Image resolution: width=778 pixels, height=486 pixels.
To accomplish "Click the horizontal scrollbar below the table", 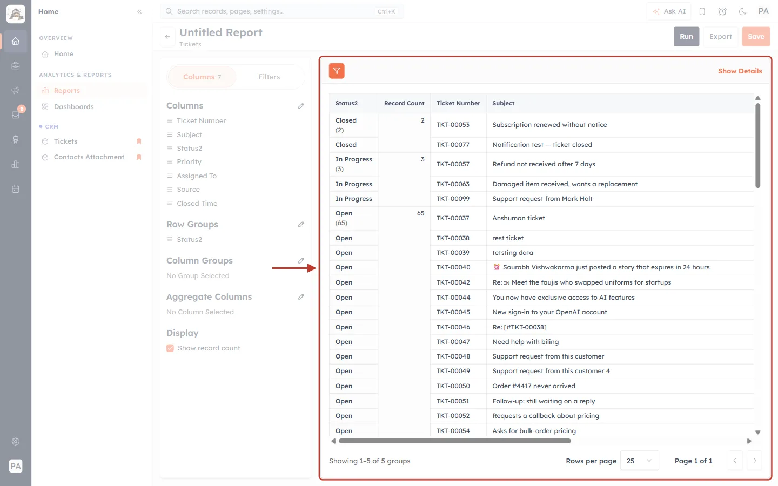I will pos(455,441).
